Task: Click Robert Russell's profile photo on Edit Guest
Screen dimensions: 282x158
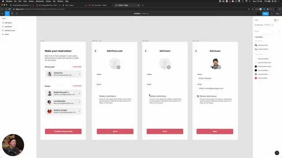Action: pos(215,64)
